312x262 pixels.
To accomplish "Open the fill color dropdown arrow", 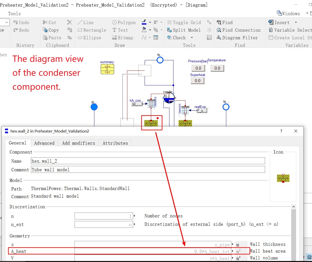I will click(150, 30).
